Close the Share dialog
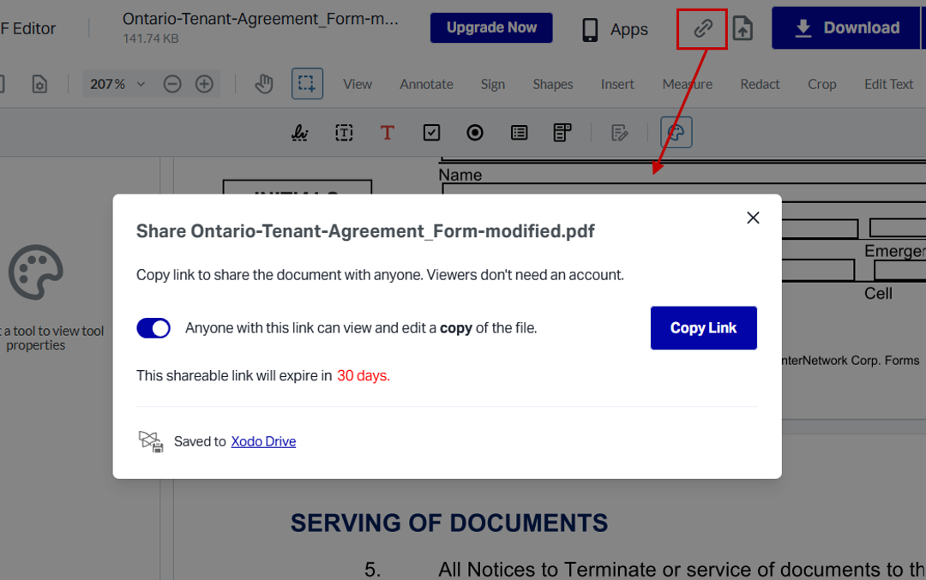Viewport: 926px width, 580px height. 753,218
